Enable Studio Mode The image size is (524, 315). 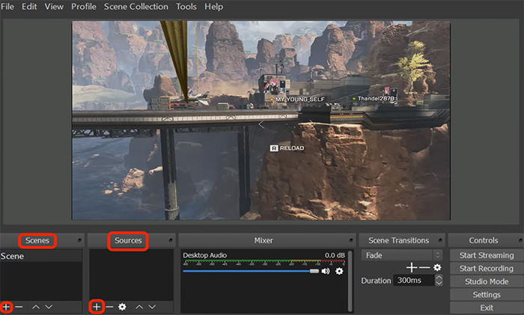(x=487, y=281)
